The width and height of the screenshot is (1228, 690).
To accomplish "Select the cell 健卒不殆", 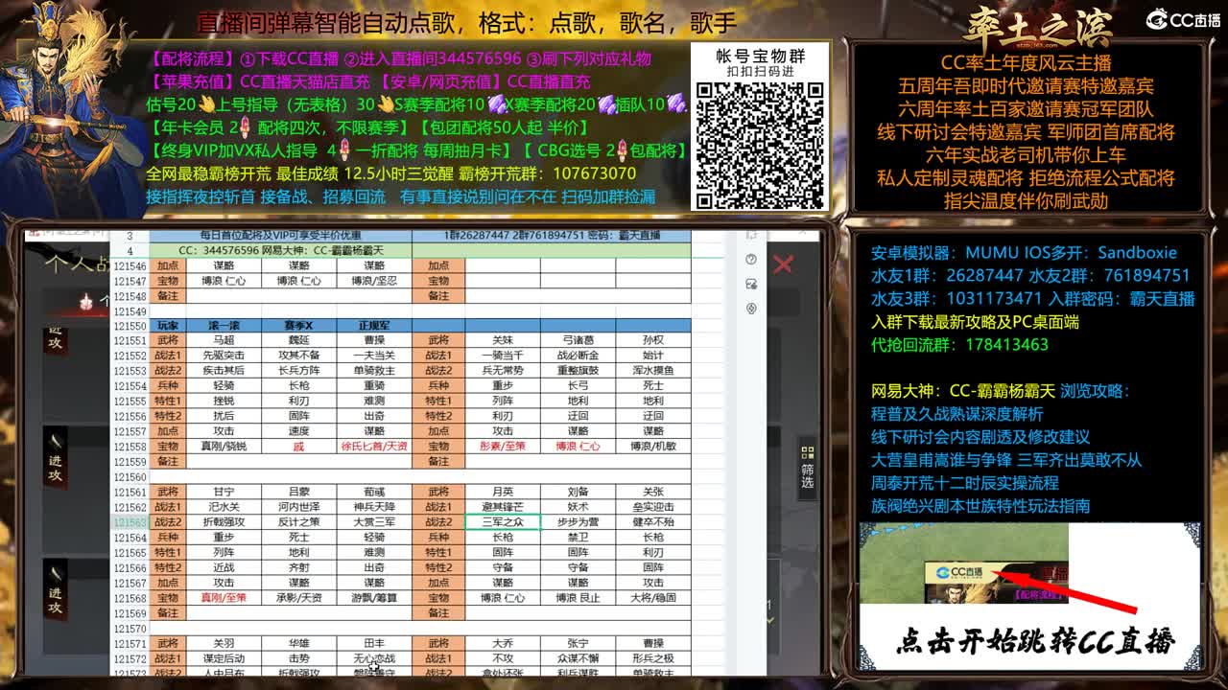I will point(653,522).
